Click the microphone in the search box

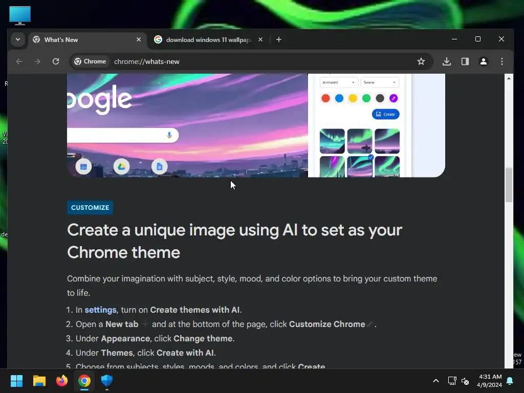(x=169, y=135)
